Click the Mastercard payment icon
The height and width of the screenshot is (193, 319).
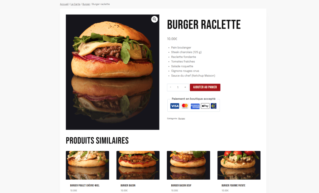click(185, 106)
